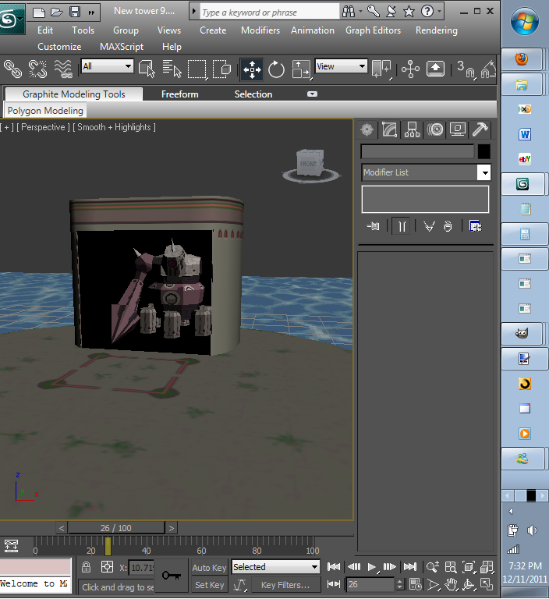Click the Use Pivot Point Center icon
Image resolution: width=549 pixels, height=599 pixels.
(381, 69)
